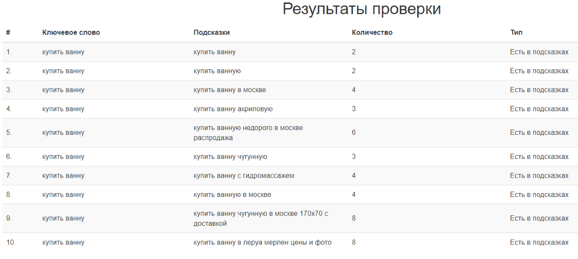Viewport: 578px width, 259px height.
Task: Select suggestion "купить ванную" in row 2
Action: [x=217, y=71]
